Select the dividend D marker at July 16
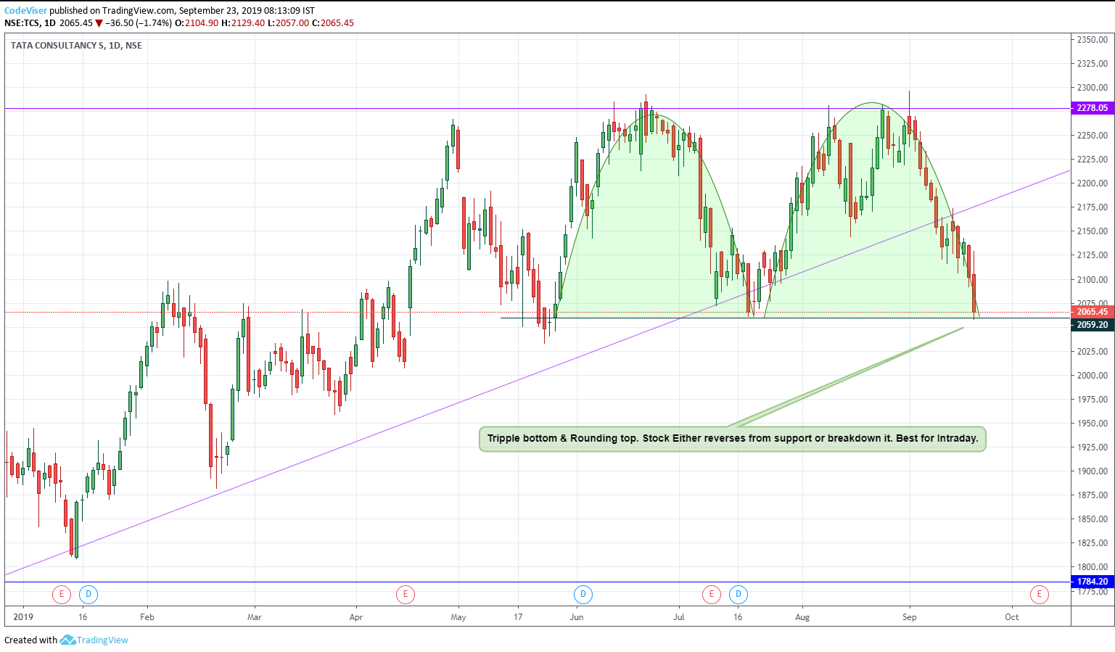1115x652 pixels. 738,595
